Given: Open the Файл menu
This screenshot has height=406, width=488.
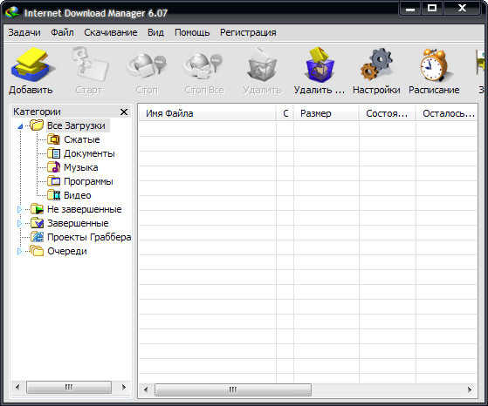Looking at the screenshot, I should 62,32.
